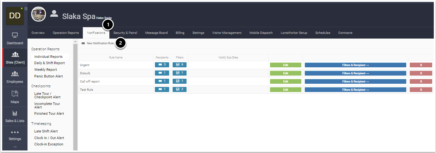This screenshot has width=436, height=153.
Task: Open Overview tab
Action: click(38, 33)
